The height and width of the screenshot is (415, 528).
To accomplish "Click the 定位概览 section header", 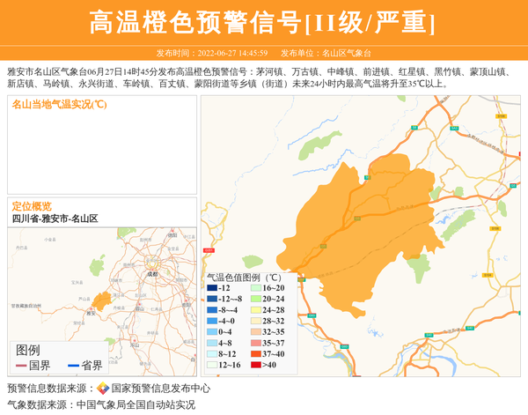I will [32, 206].
